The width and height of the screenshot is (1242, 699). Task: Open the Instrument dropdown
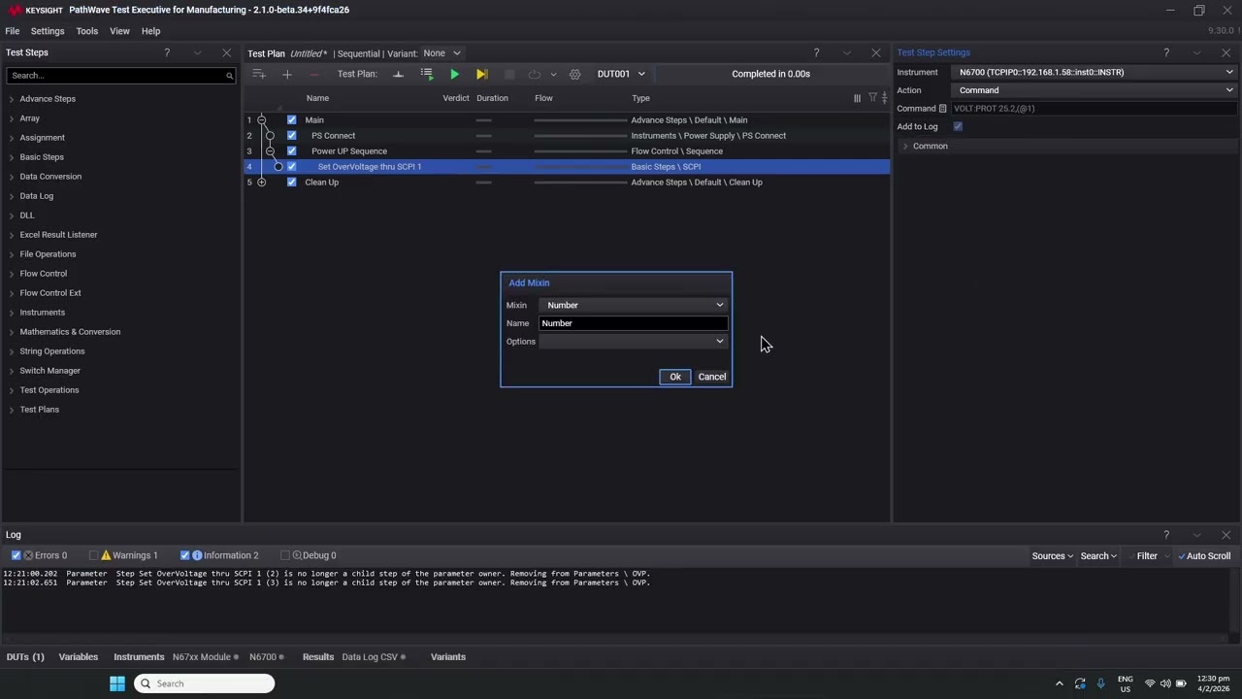[1095, 72]
